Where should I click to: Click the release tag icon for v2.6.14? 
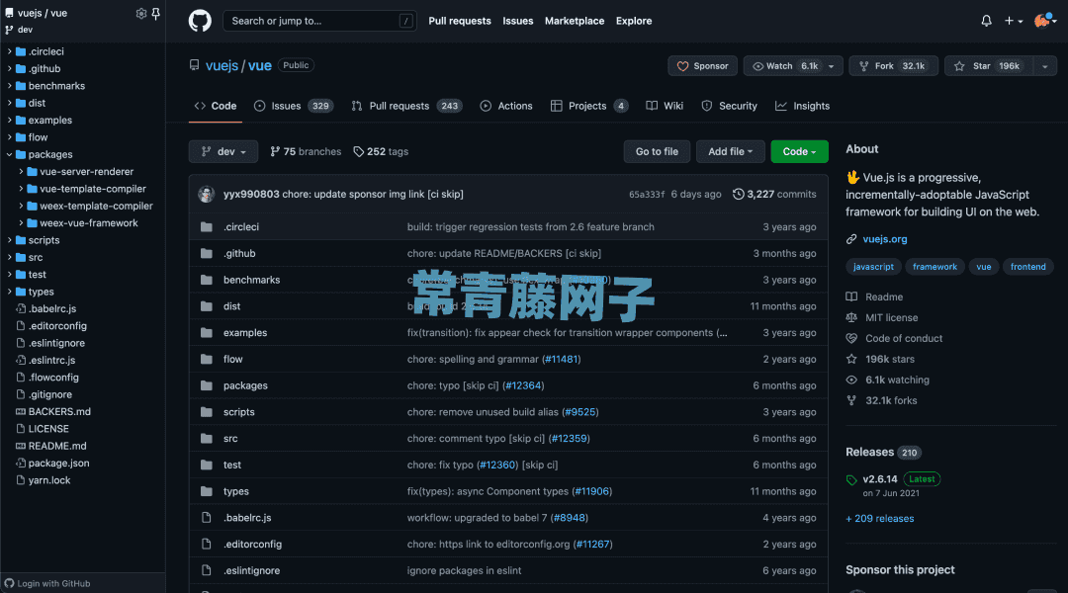coord(851,480)
